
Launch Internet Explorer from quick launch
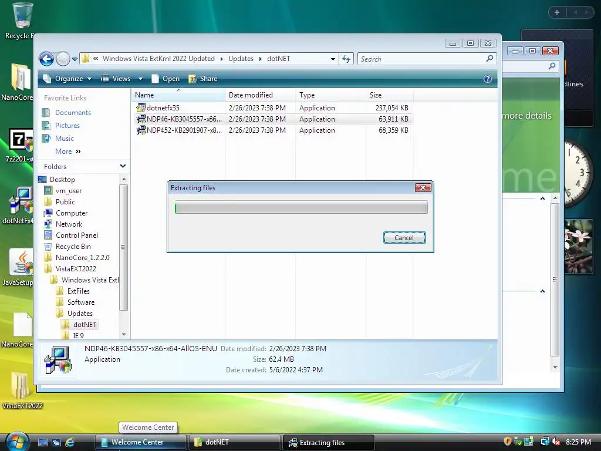pos(70,442)
